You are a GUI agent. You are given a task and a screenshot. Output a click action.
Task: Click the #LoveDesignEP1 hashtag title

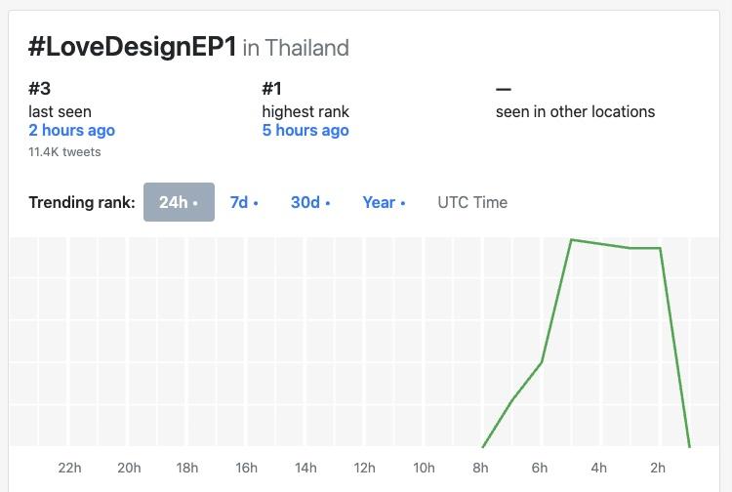pyautogui.click(x=133, y=47)
